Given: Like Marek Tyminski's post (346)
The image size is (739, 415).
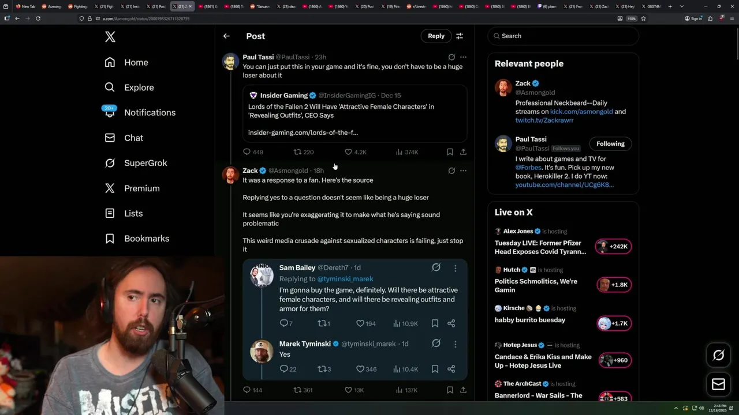Looking at the screenshot, I should [366, 369].
